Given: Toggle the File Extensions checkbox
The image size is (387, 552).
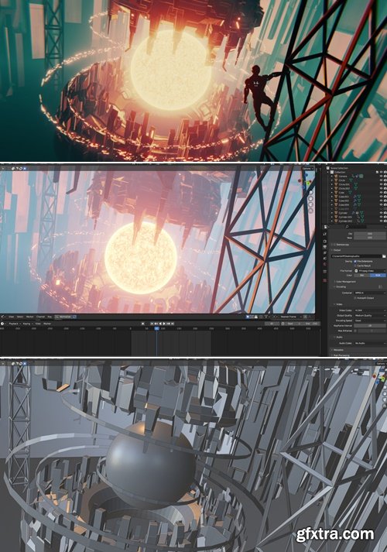Looking at the screenshot, I should pos(355,261).
